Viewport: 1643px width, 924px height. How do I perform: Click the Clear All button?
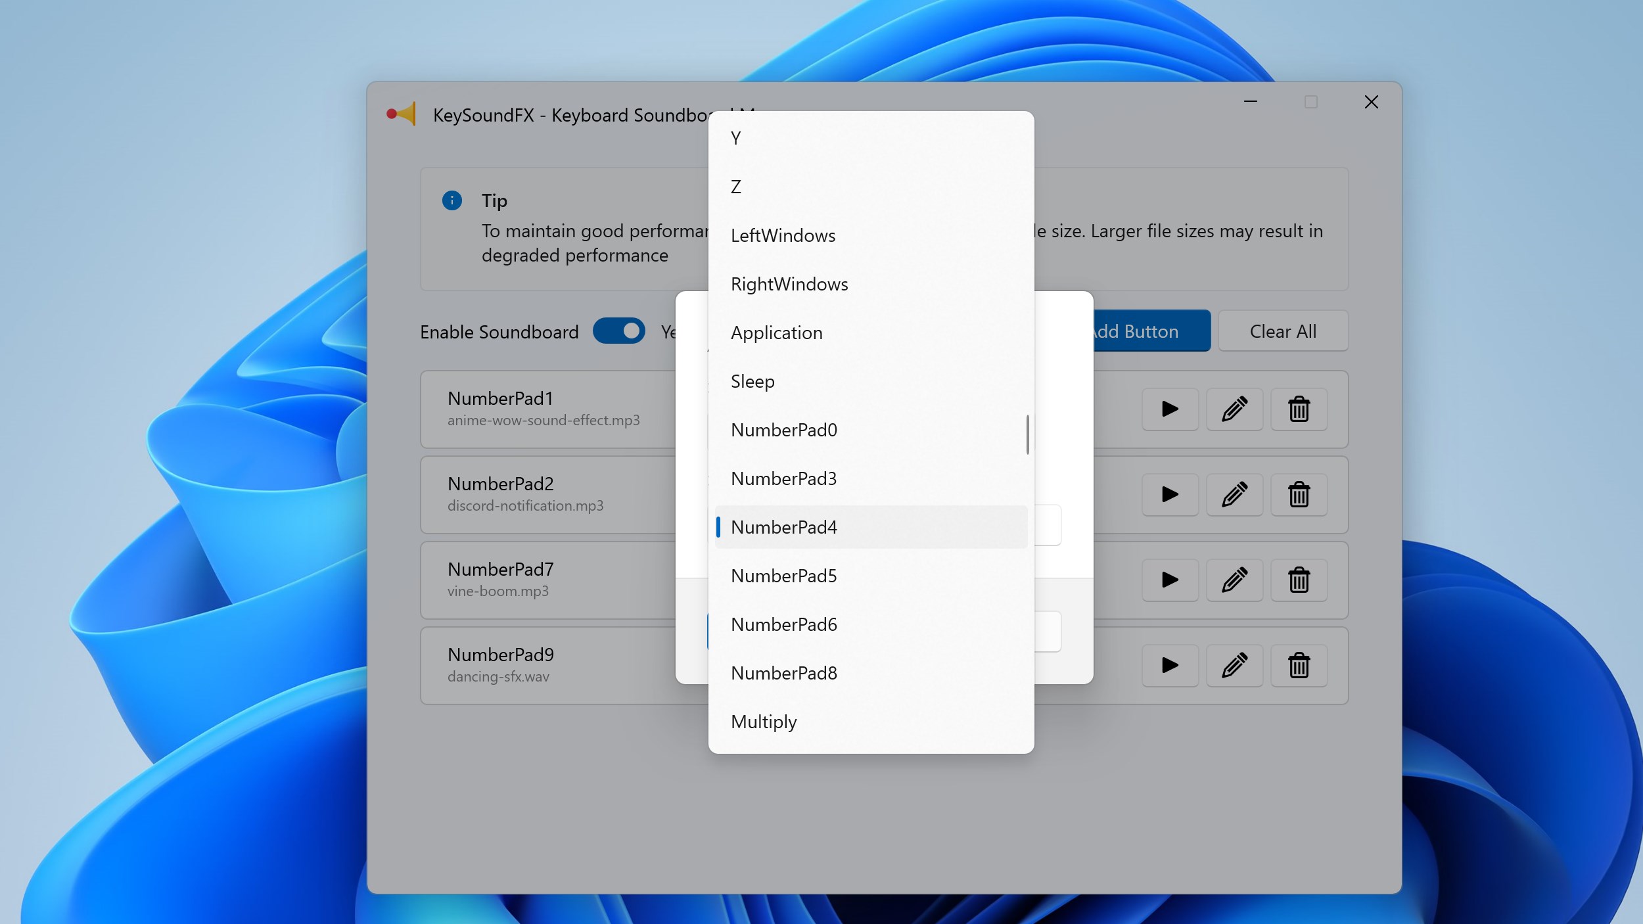pyautogui.click(x=1283, y=331)
